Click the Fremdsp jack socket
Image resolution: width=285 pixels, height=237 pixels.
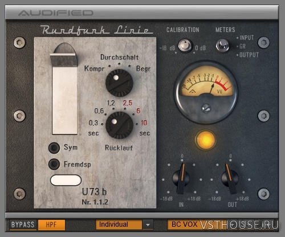click(x=54, y=164)
